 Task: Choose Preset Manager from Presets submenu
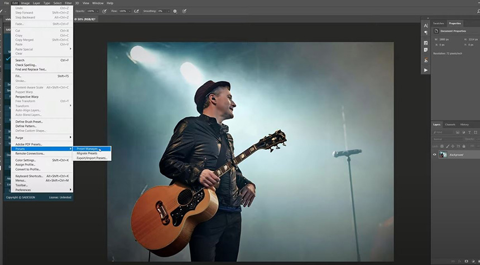88,149
